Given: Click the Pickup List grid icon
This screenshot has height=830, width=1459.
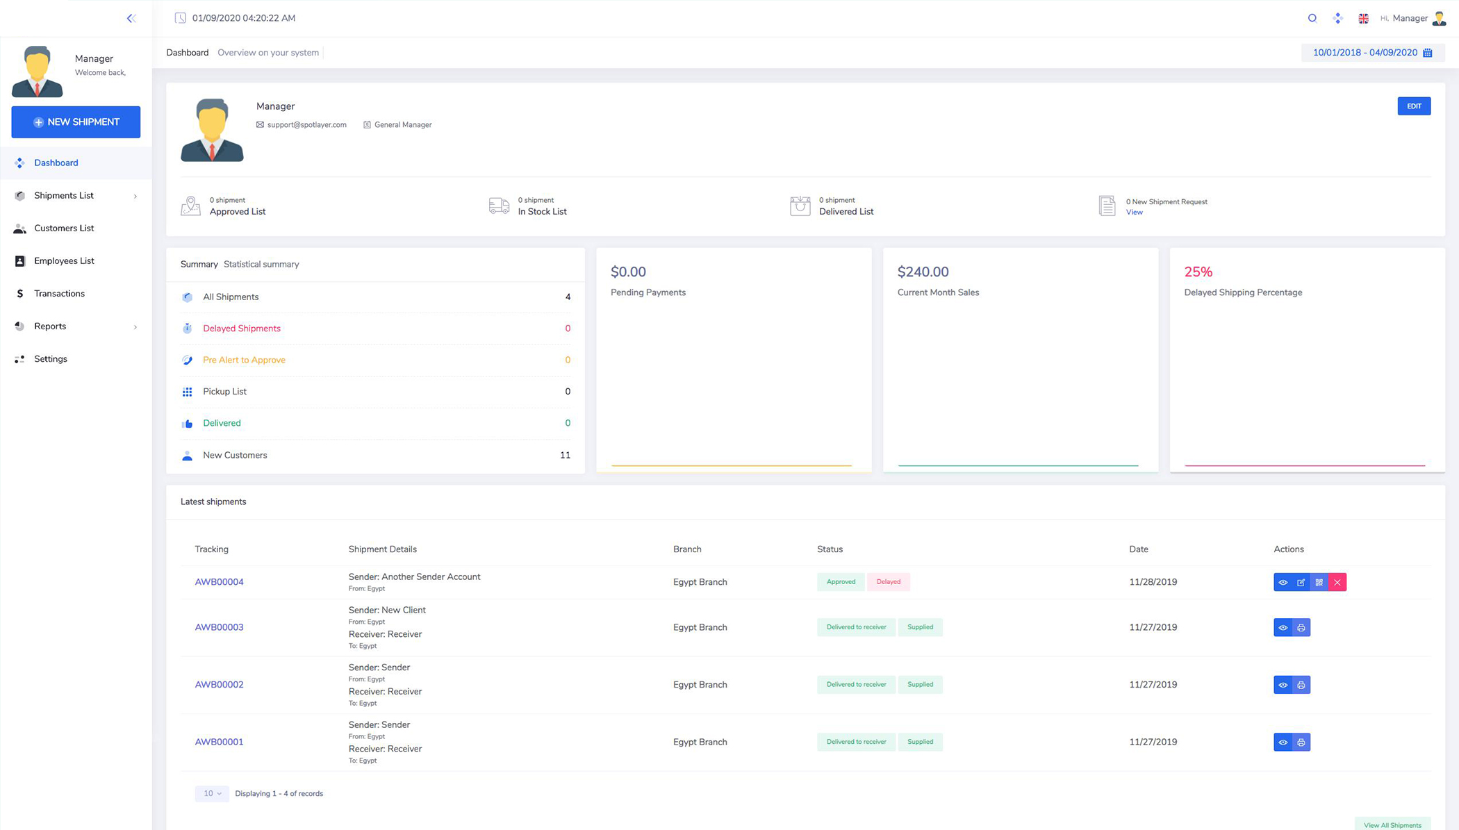Looking at the screenshot, I should [187, 392].
